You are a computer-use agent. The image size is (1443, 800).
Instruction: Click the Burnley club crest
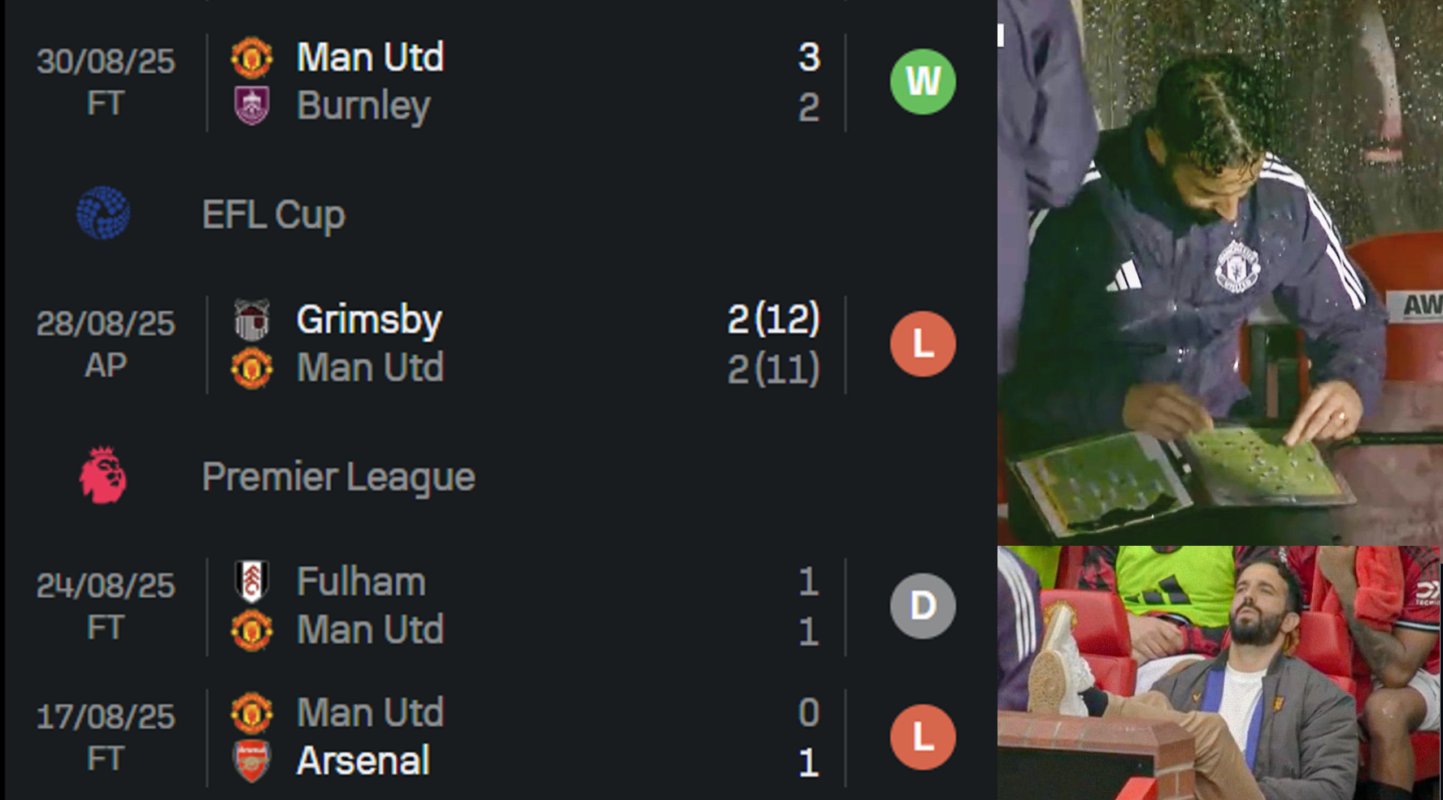(x=251, y=106)
